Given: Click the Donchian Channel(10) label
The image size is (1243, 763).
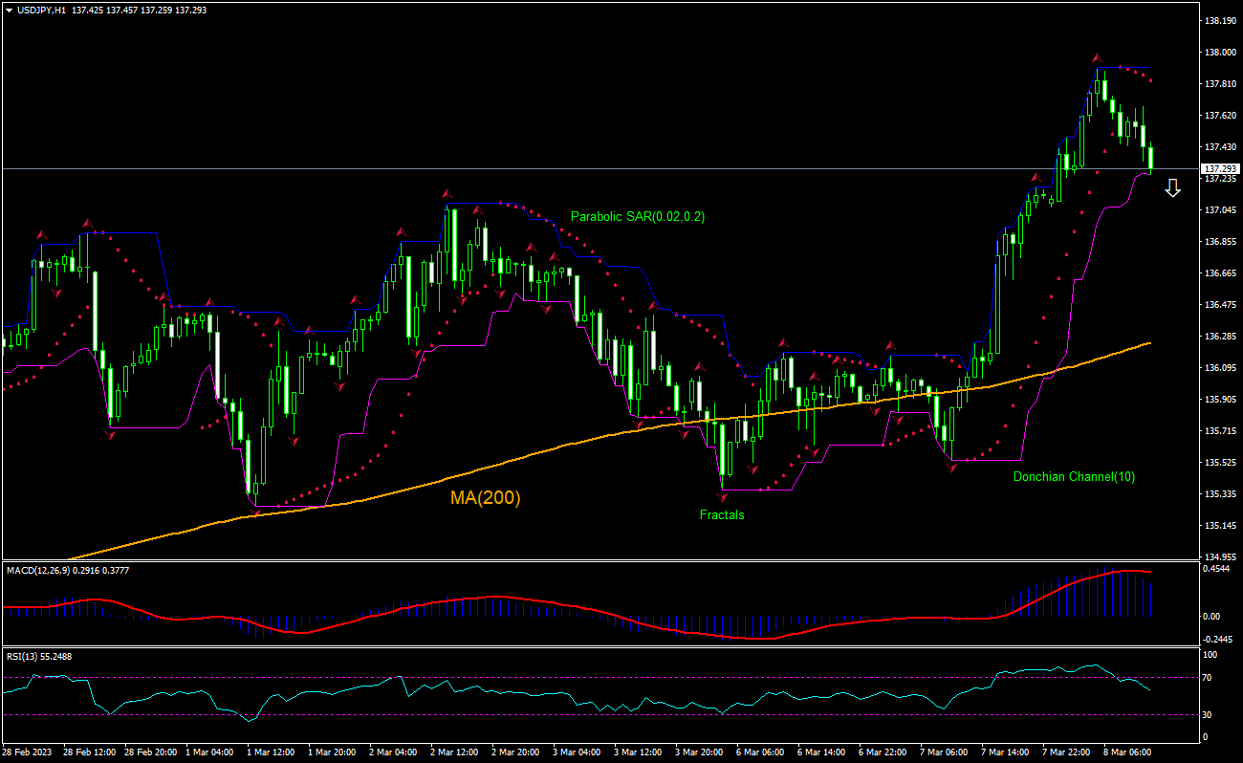Looking at the screenshot, I should tap(1075, 476).
